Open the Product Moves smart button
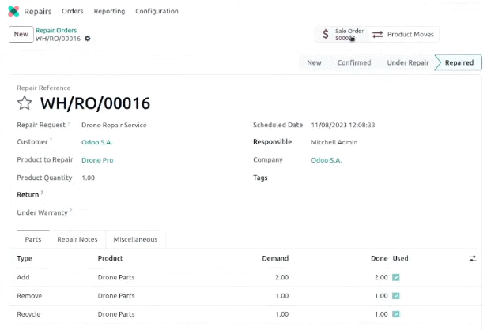This screenshot has height=330, width=487. pos(403,35)
